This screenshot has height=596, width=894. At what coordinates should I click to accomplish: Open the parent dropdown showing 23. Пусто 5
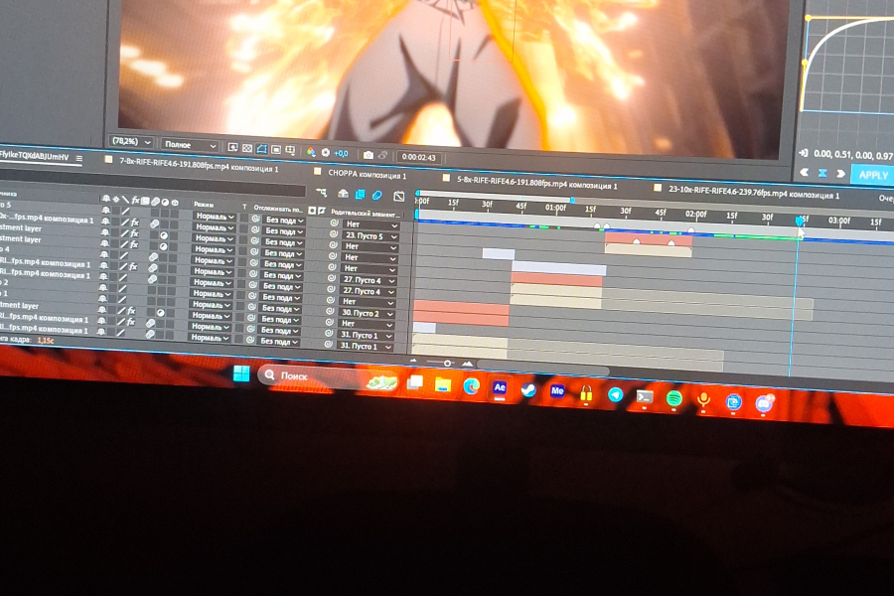click(371, 235)
